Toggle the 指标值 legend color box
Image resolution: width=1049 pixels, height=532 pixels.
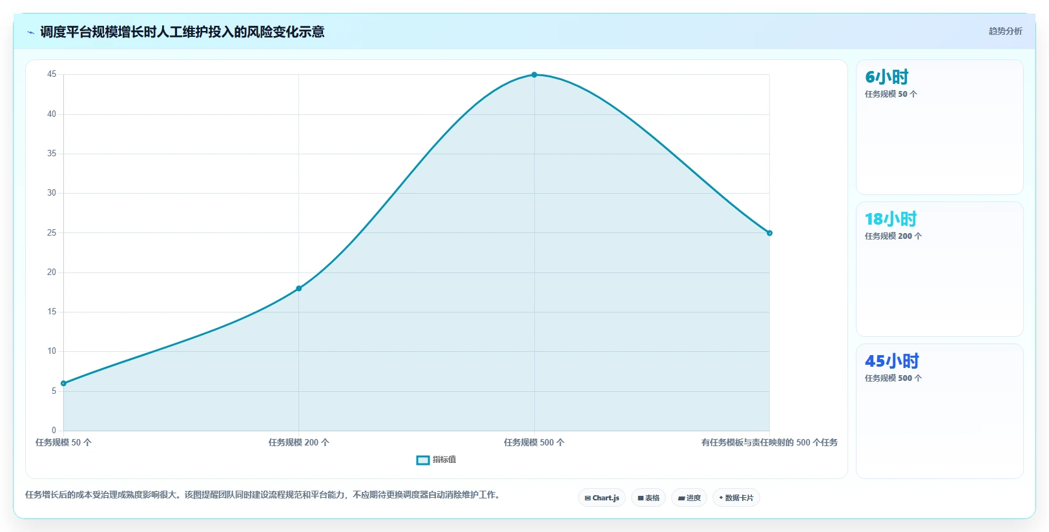[423, 460]
